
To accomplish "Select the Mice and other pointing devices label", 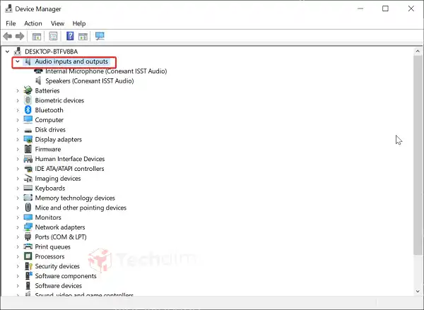I will tap(81, 208).
